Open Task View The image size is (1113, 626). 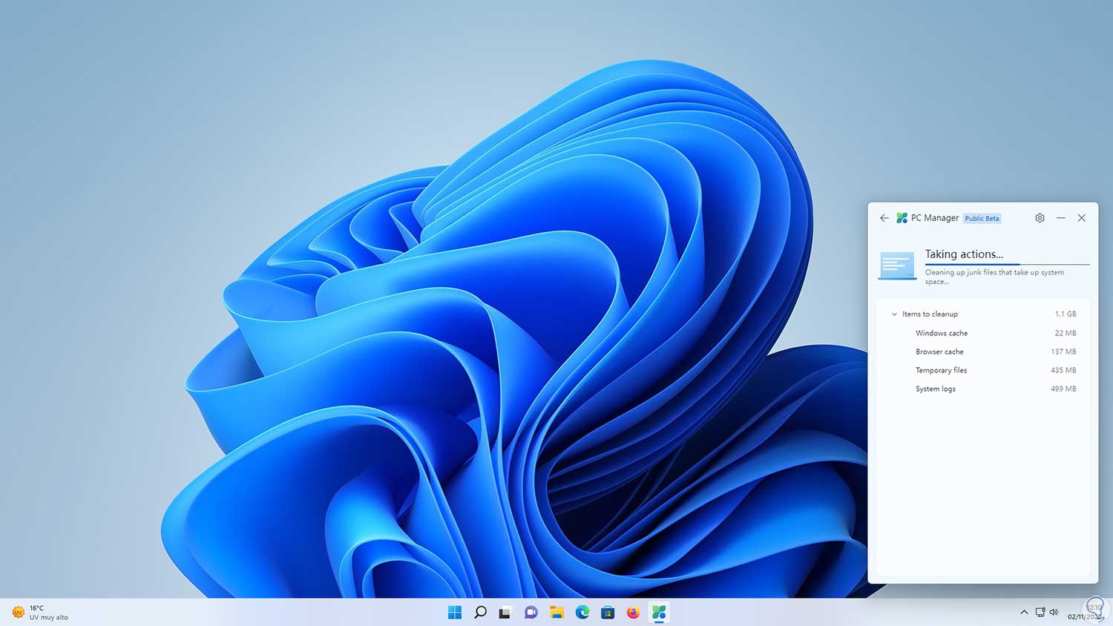505,612
